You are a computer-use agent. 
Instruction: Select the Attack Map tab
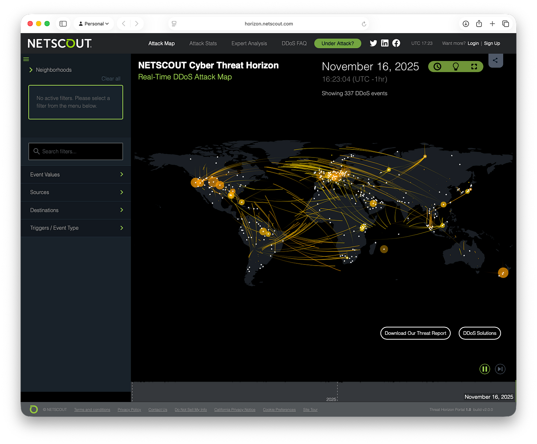162,43
